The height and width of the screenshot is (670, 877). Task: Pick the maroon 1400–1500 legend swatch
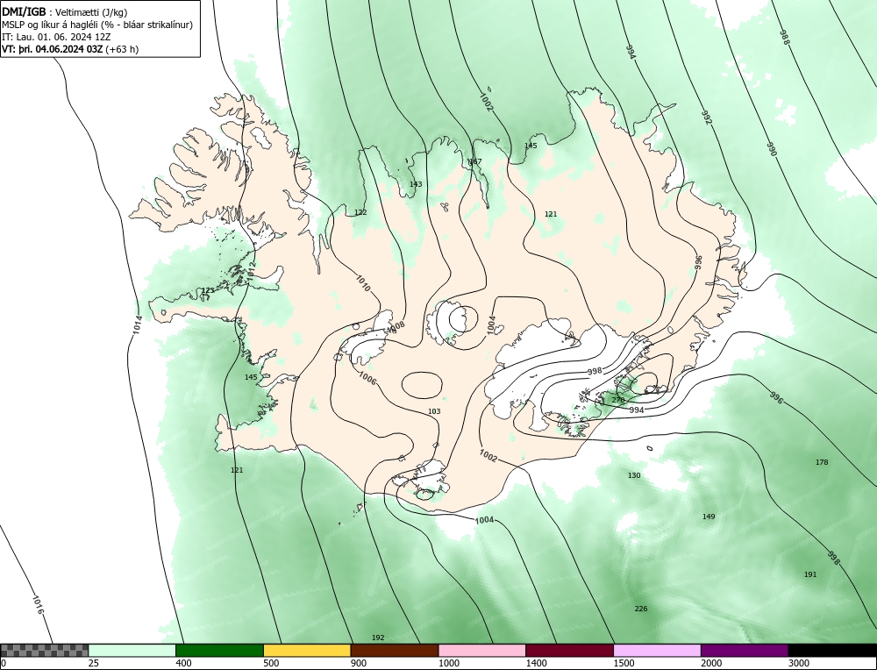point(569,650)
